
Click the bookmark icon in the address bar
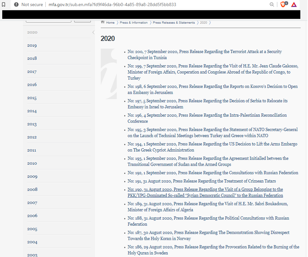click(4, 4)
